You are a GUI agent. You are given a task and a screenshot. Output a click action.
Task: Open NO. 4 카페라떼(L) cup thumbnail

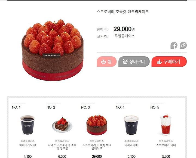[x=131, y=125]
